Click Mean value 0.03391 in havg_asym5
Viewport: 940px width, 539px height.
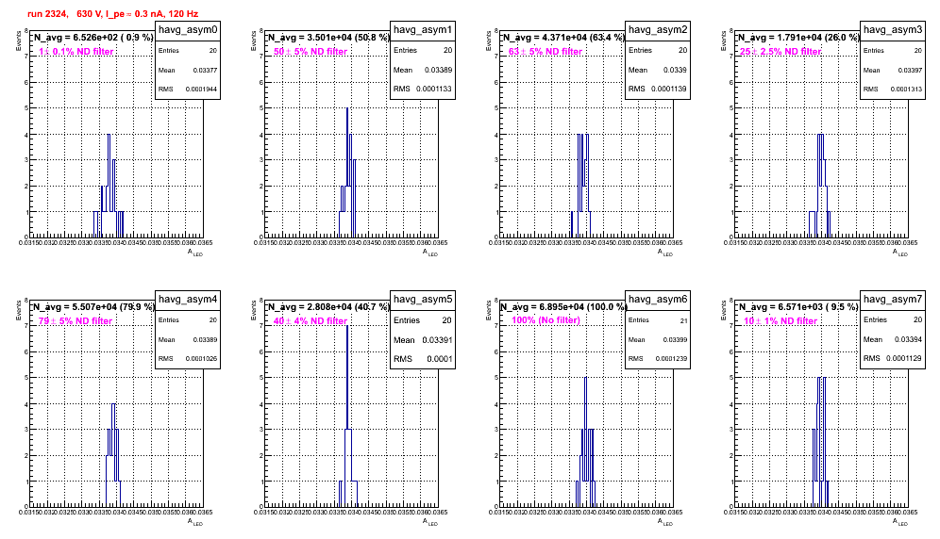point(437,339)
